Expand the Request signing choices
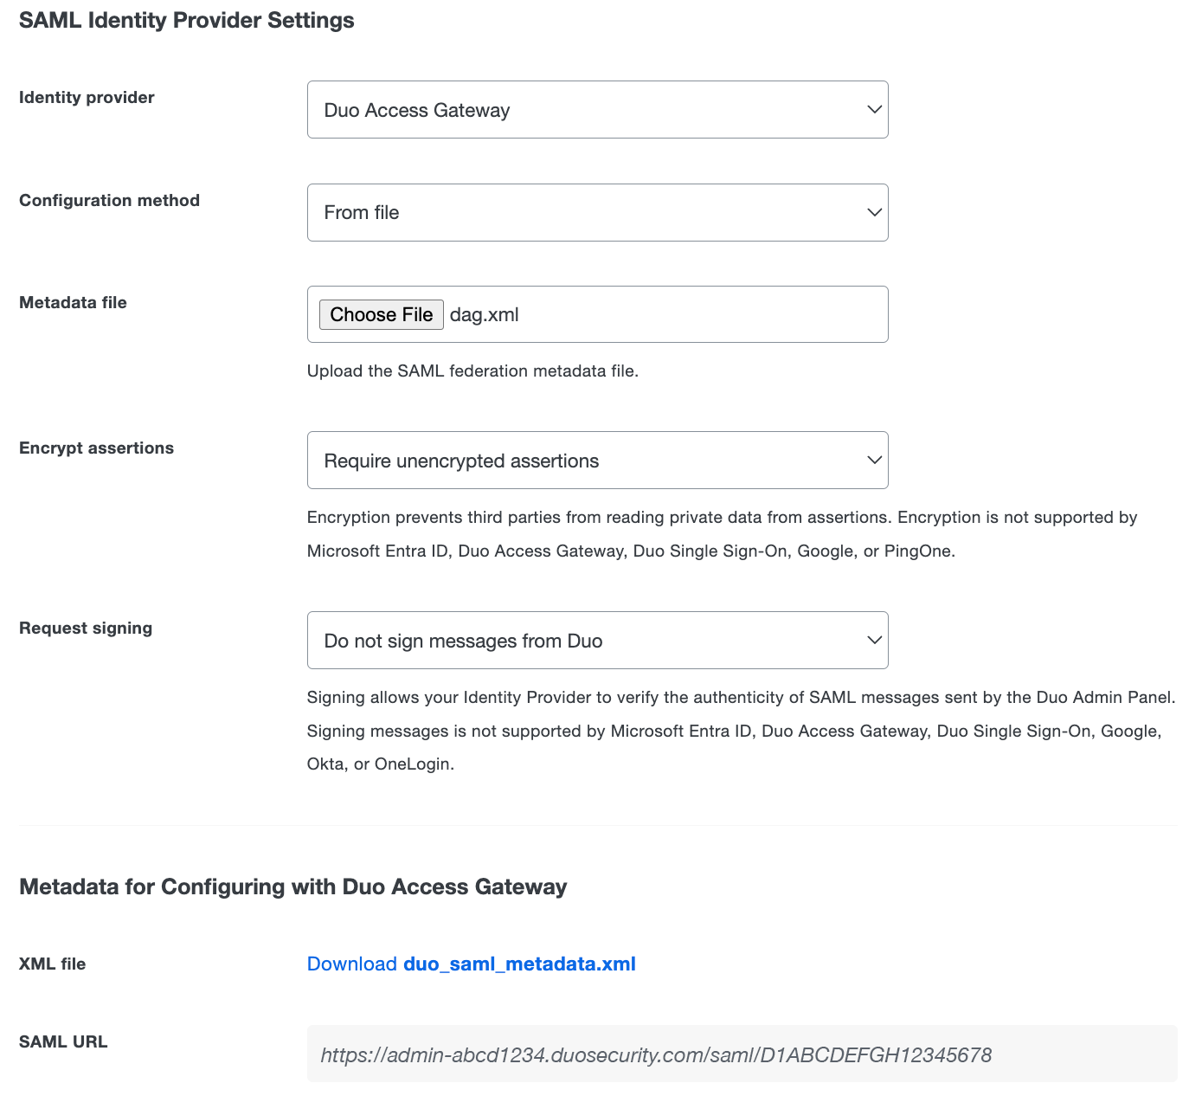The height and width of the screenshot is (1096, 1189). pos(597,640)
